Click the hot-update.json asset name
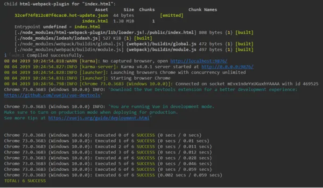The image size is (323, 188). (61, 15)
